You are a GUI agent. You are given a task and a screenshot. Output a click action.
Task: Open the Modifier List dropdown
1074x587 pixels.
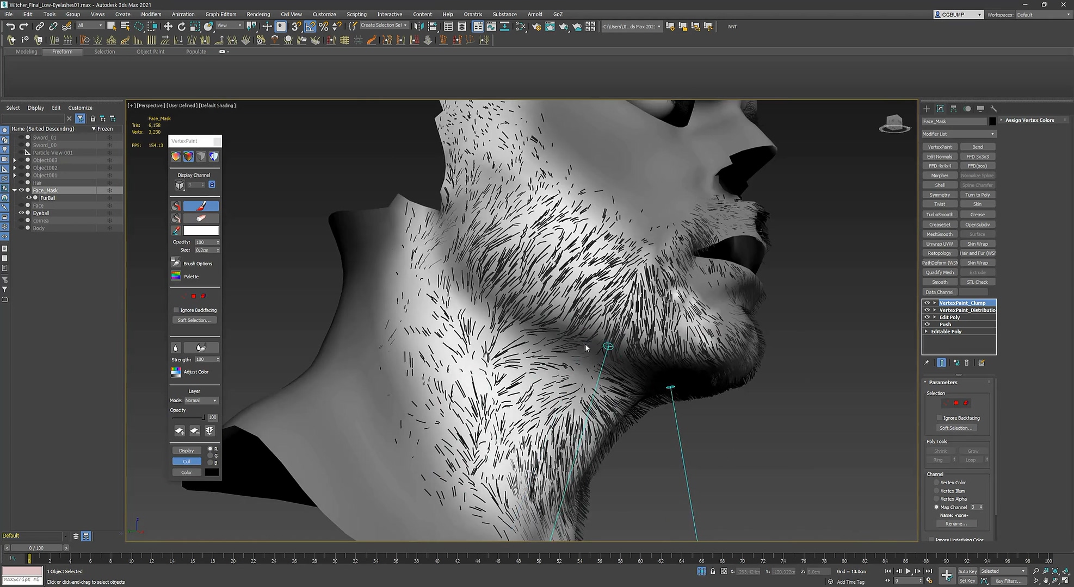(x=958, y=134)
